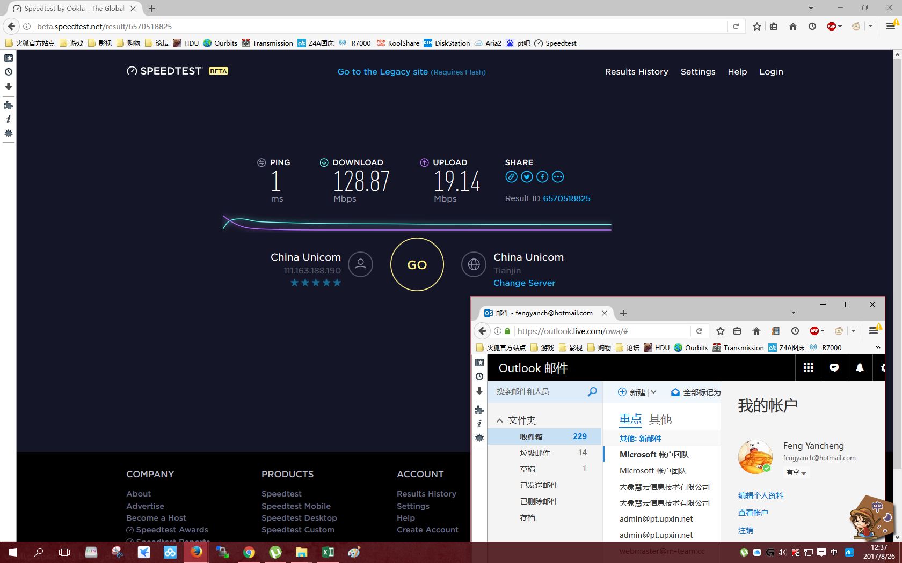Open the 论坛 bookmark folder in main window
The height and width of the screenshot is (563, 902).
tap(157, 43)
